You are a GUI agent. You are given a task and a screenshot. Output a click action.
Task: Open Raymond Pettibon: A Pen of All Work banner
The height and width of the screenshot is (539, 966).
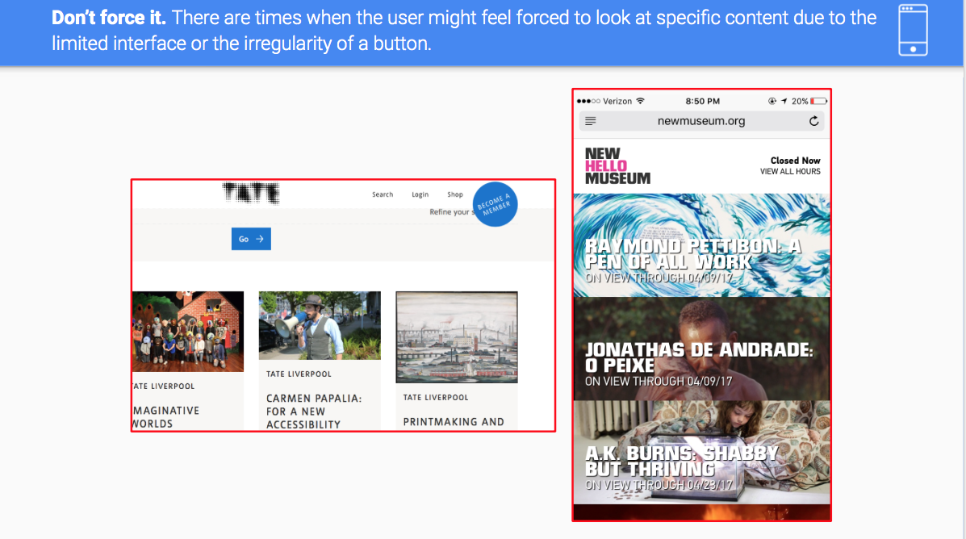(x=702, y=246)
